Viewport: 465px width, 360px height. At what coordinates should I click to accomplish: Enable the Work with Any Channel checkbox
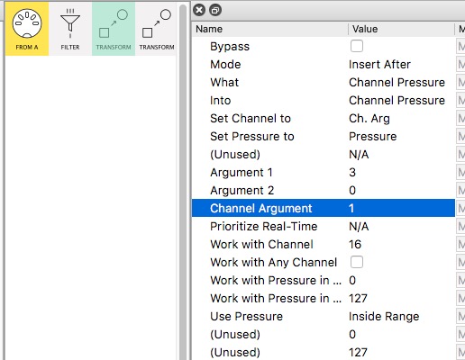point(357,262)
